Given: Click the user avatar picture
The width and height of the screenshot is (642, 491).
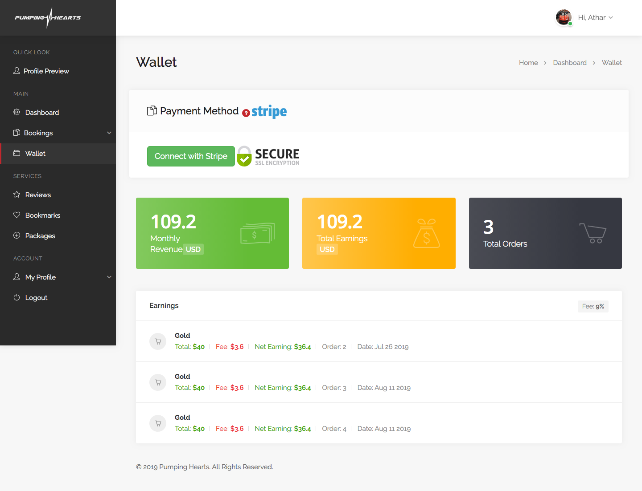Looking at the screenshot, I should point(564,17).
